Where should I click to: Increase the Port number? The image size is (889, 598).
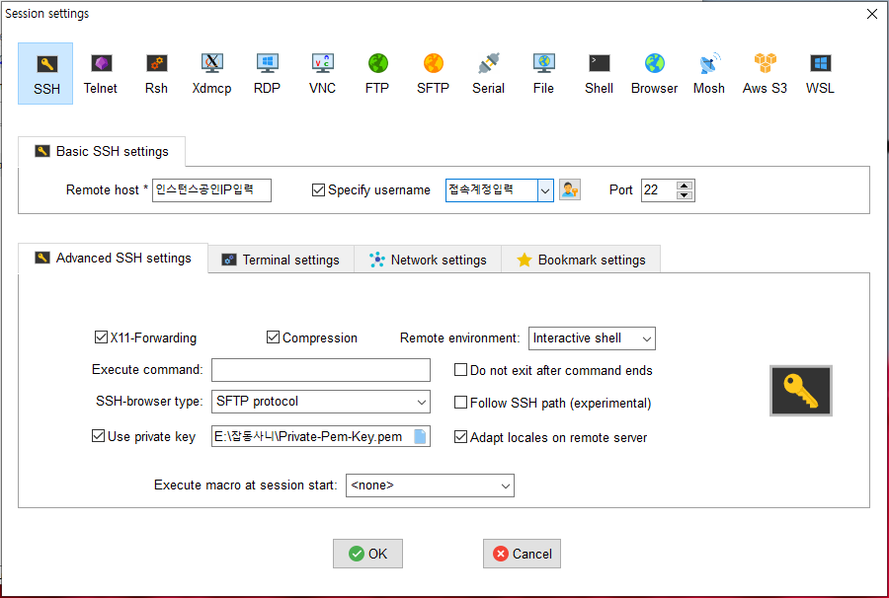[x=685, y=186]
